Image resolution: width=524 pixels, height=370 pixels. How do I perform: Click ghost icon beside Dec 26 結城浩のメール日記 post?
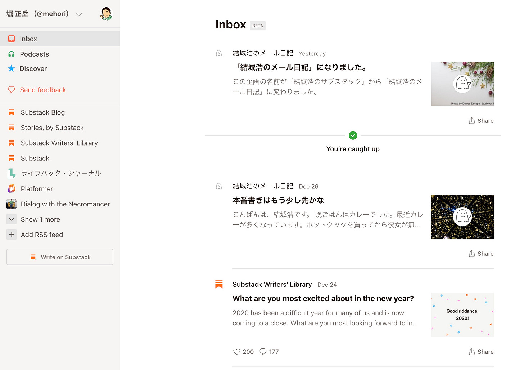pos(219,186)
